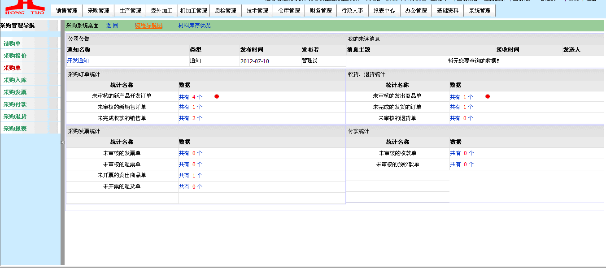Open the 行政人事 menu
This screenshot has height=268, width=606.
pos(353,11)
